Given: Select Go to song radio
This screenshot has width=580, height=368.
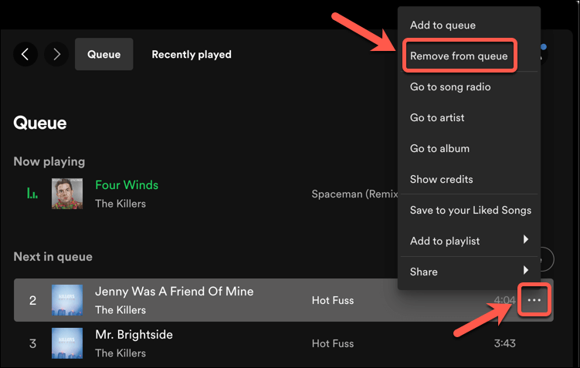Looking at the screenshot, I should click(450, 87).
